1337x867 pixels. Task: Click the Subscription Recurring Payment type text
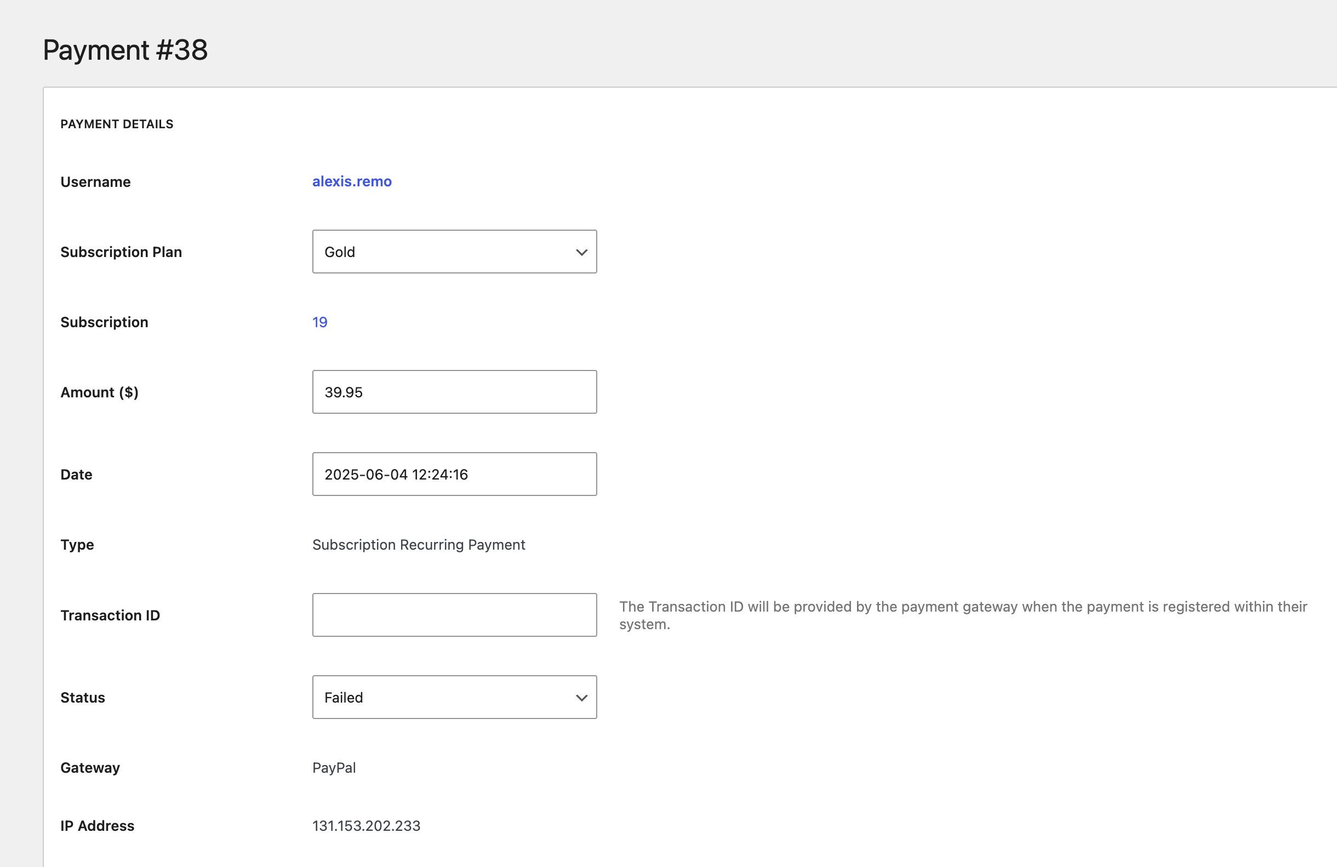419,545
